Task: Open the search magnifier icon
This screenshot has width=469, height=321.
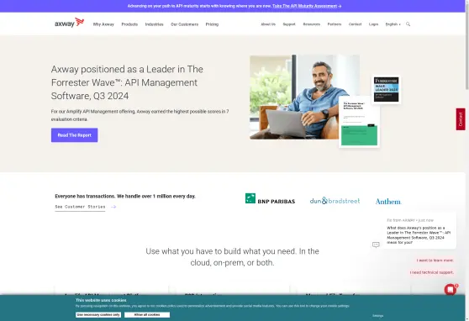Action: click(408, 24)
